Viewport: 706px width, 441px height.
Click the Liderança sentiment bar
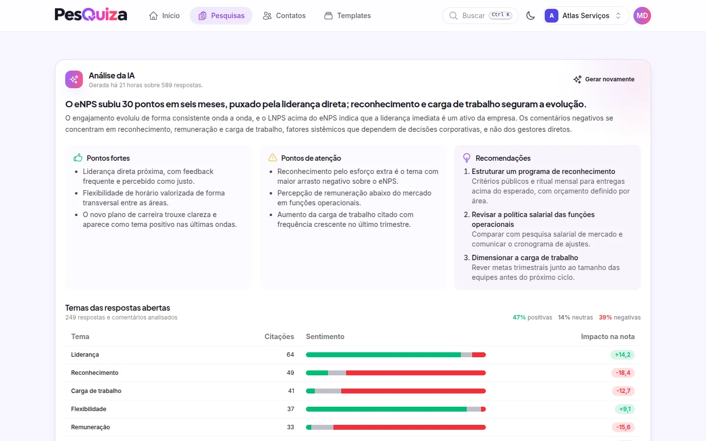point(396,355)
